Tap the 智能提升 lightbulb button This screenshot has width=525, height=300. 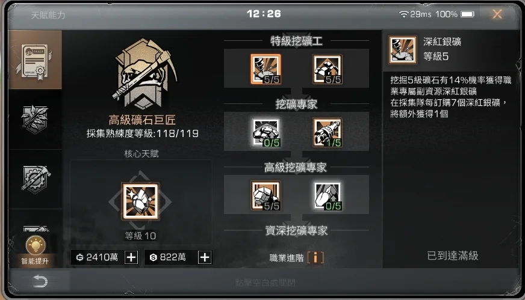click(x=35, y=250)
